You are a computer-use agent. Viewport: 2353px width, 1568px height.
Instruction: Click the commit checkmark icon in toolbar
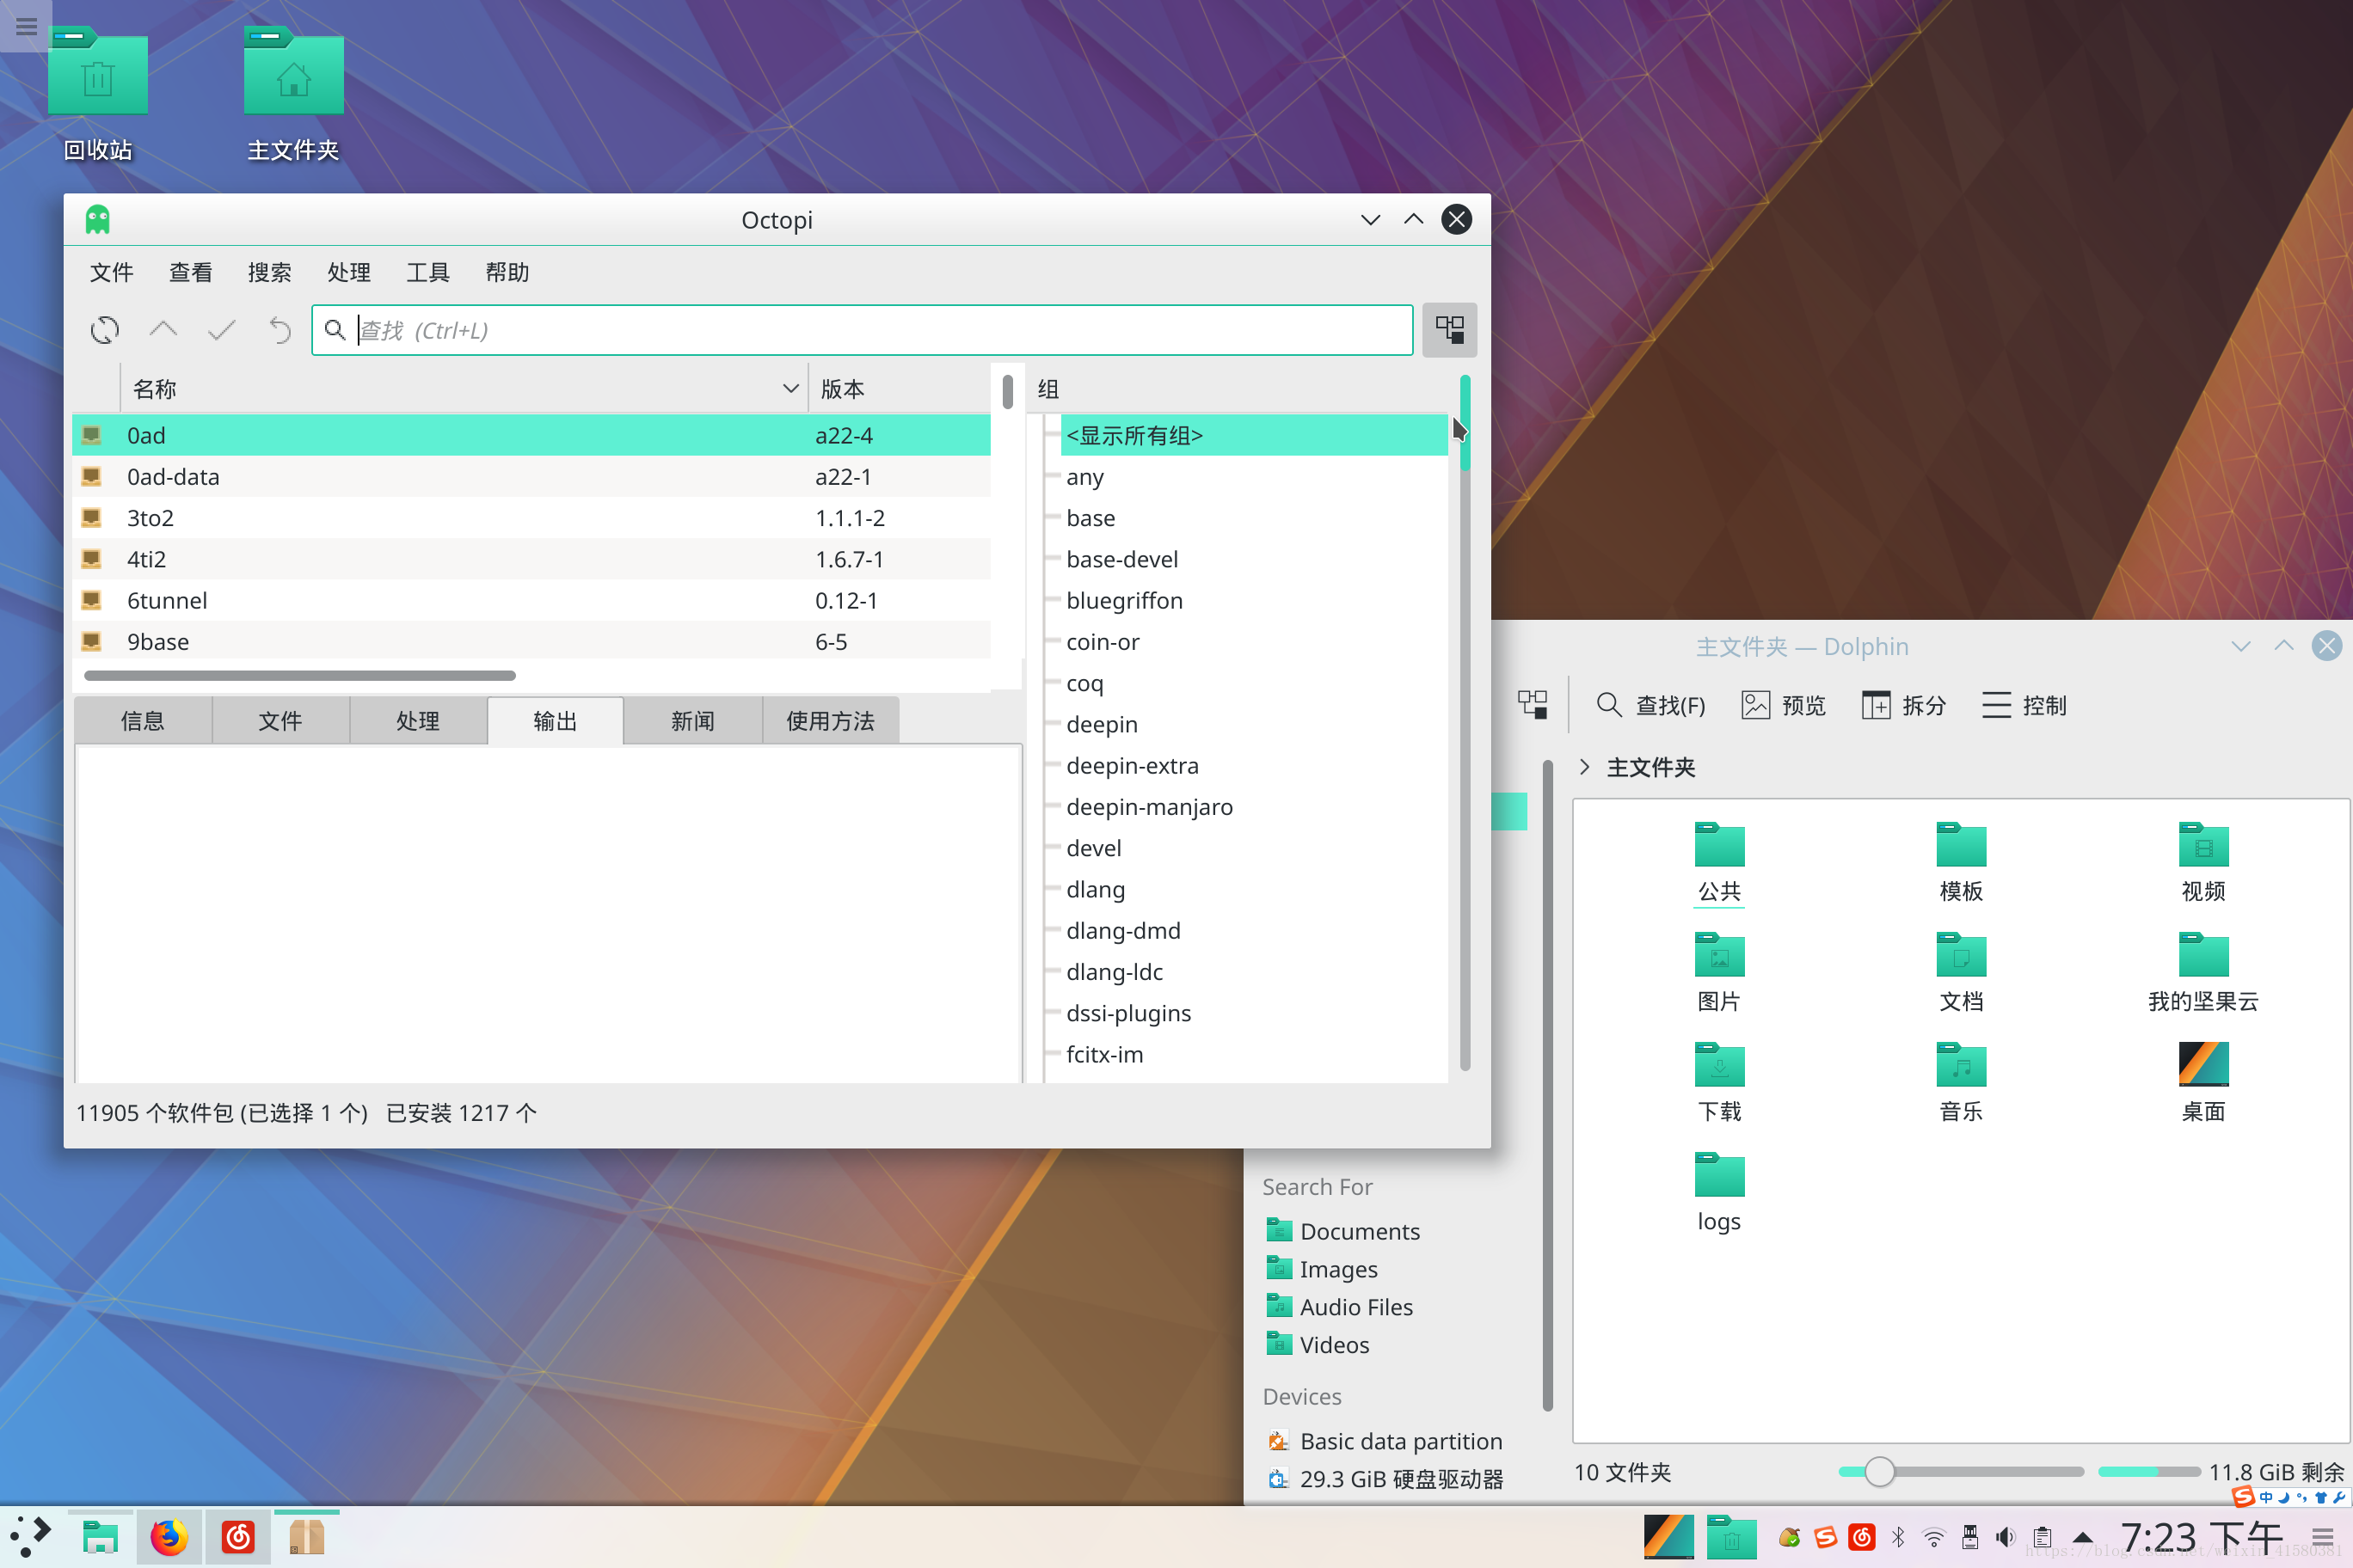[x=221, y=330]
